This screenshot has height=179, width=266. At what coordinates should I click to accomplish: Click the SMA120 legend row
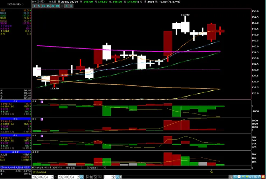click(15, 21)
